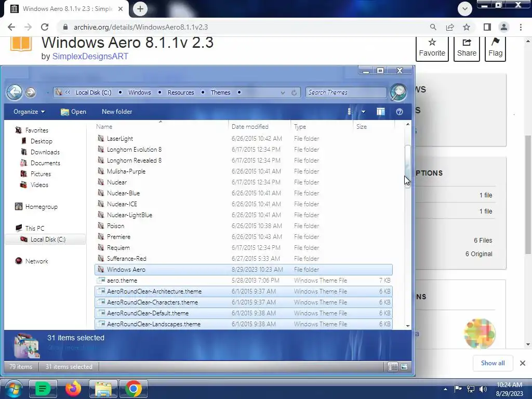Expand the recent locations arrow beside Forward
This screenshot has width=532, height=399.
coord(47,92)
